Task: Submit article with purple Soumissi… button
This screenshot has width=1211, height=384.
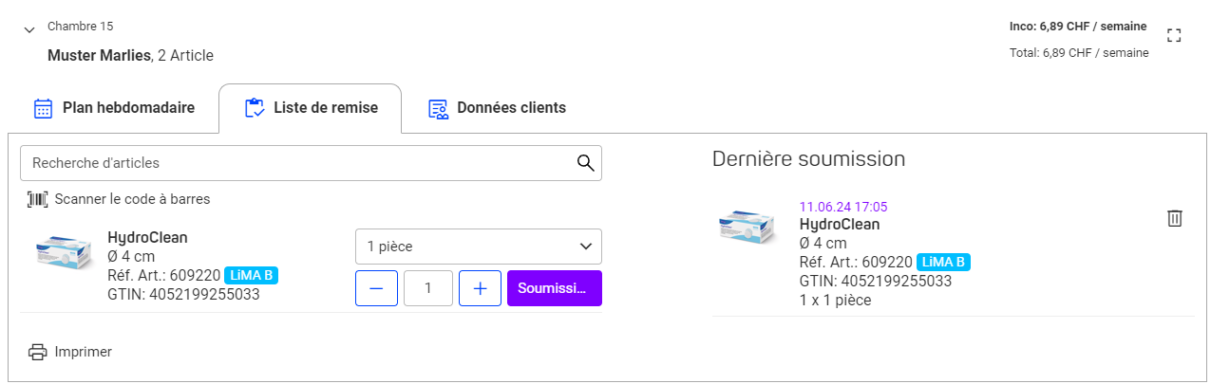Action: click(555, 288)
